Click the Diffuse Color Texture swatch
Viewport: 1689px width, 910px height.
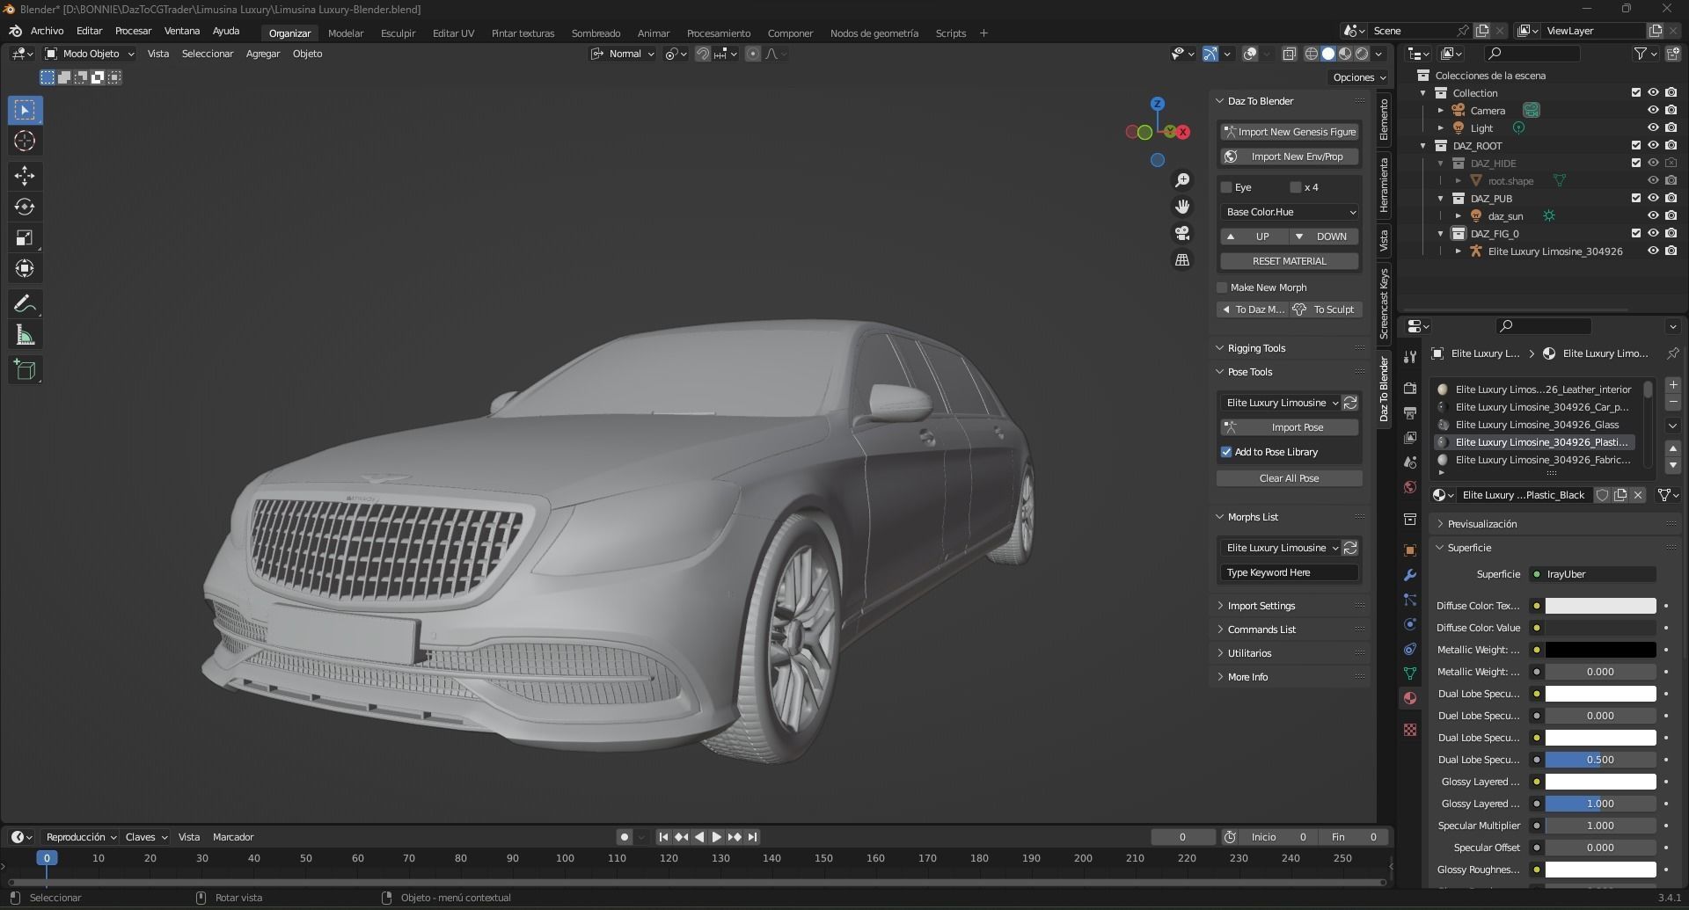tap(1600, 606)
